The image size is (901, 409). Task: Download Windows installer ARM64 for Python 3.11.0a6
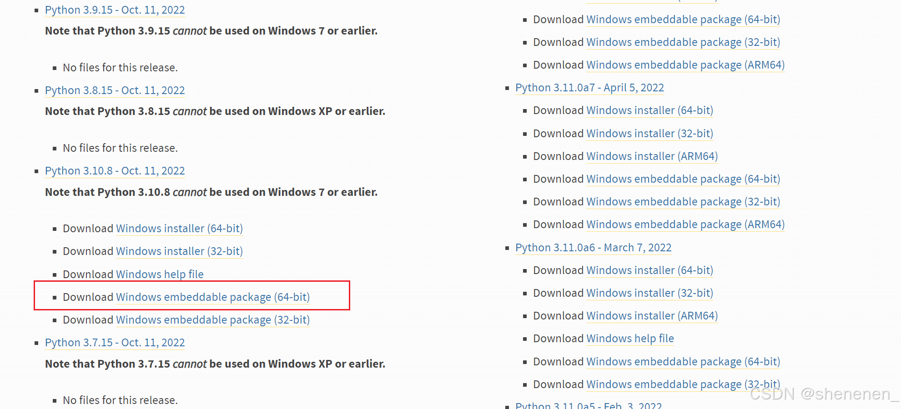click(652, 315)
